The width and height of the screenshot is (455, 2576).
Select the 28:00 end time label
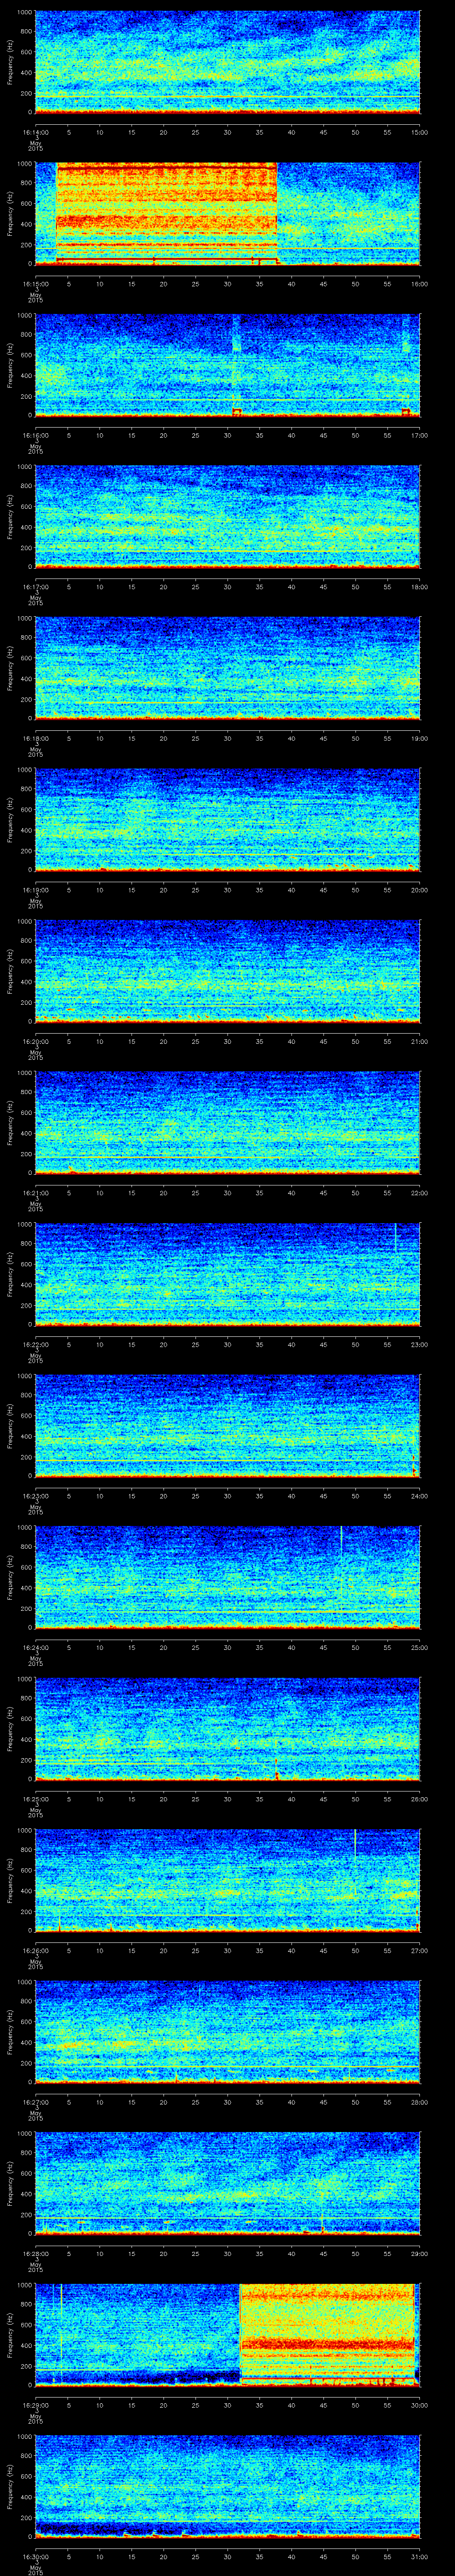(x=420, y=2102)
